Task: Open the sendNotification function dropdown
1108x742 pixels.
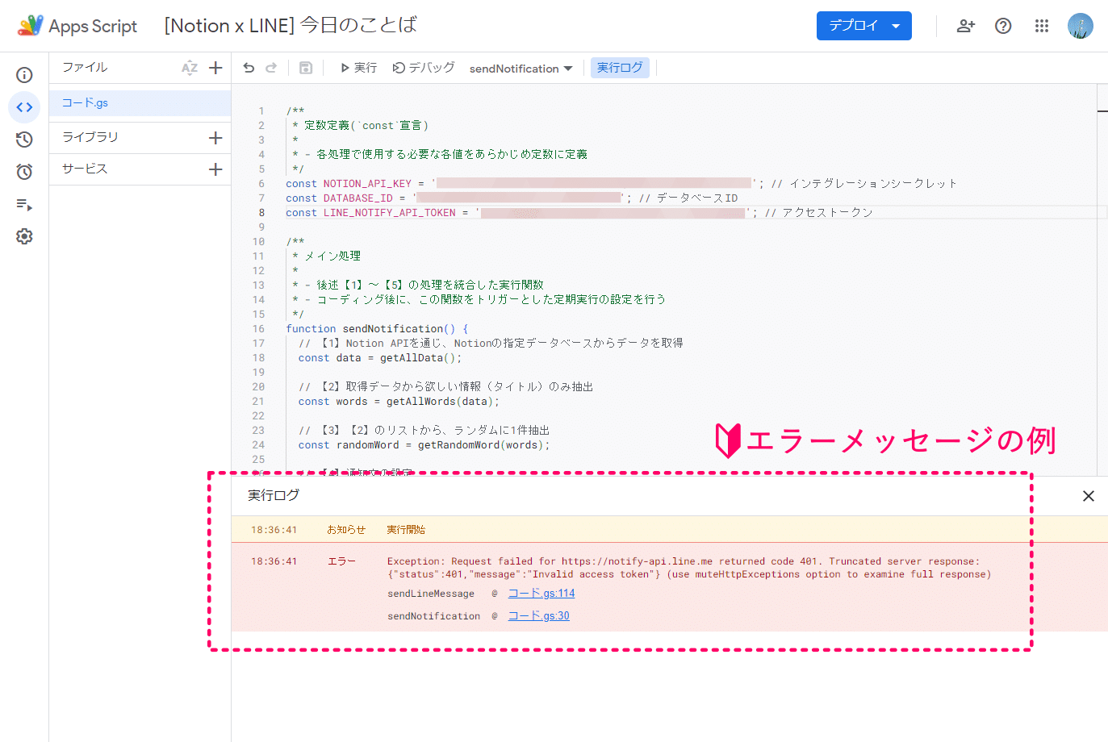Action: 521,69
